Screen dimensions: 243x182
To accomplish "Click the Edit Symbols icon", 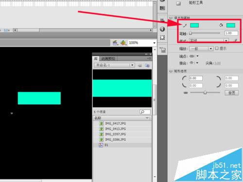I will tap(123, 43).
